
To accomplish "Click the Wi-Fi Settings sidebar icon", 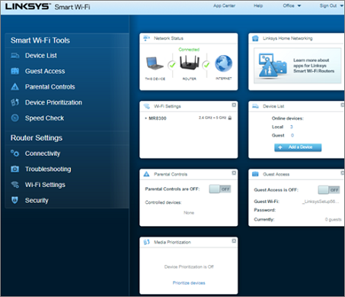I will click(x=15, y=185).
